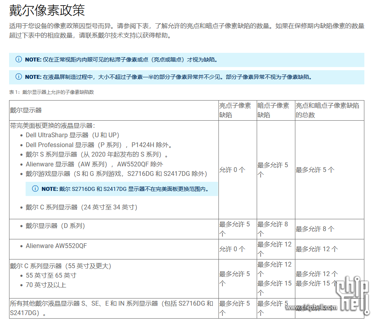Click the text 戴尔 C 系列显示器 55 英寸及更大
375x321 pixels.
(x=60, y=266)
